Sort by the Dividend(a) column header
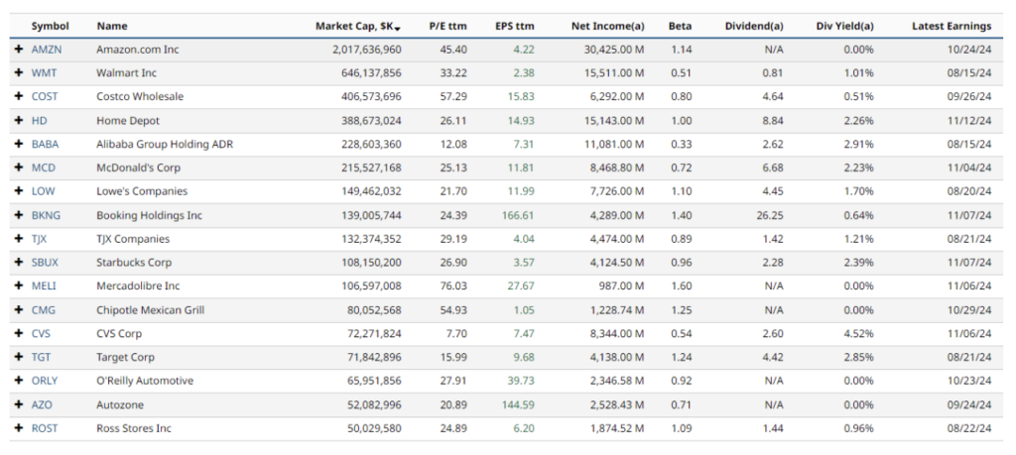Image resolution: width=1016 pixels, height=455 pixels. click(754, 27)
